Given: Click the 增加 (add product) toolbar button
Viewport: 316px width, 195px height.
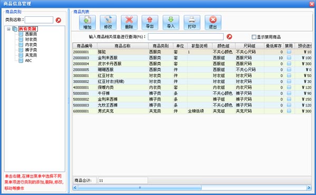Looking at the screenshot, I should pos(87,22).
